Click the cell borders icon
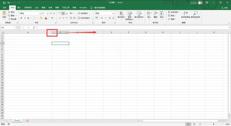 click(x=34, y=18)
